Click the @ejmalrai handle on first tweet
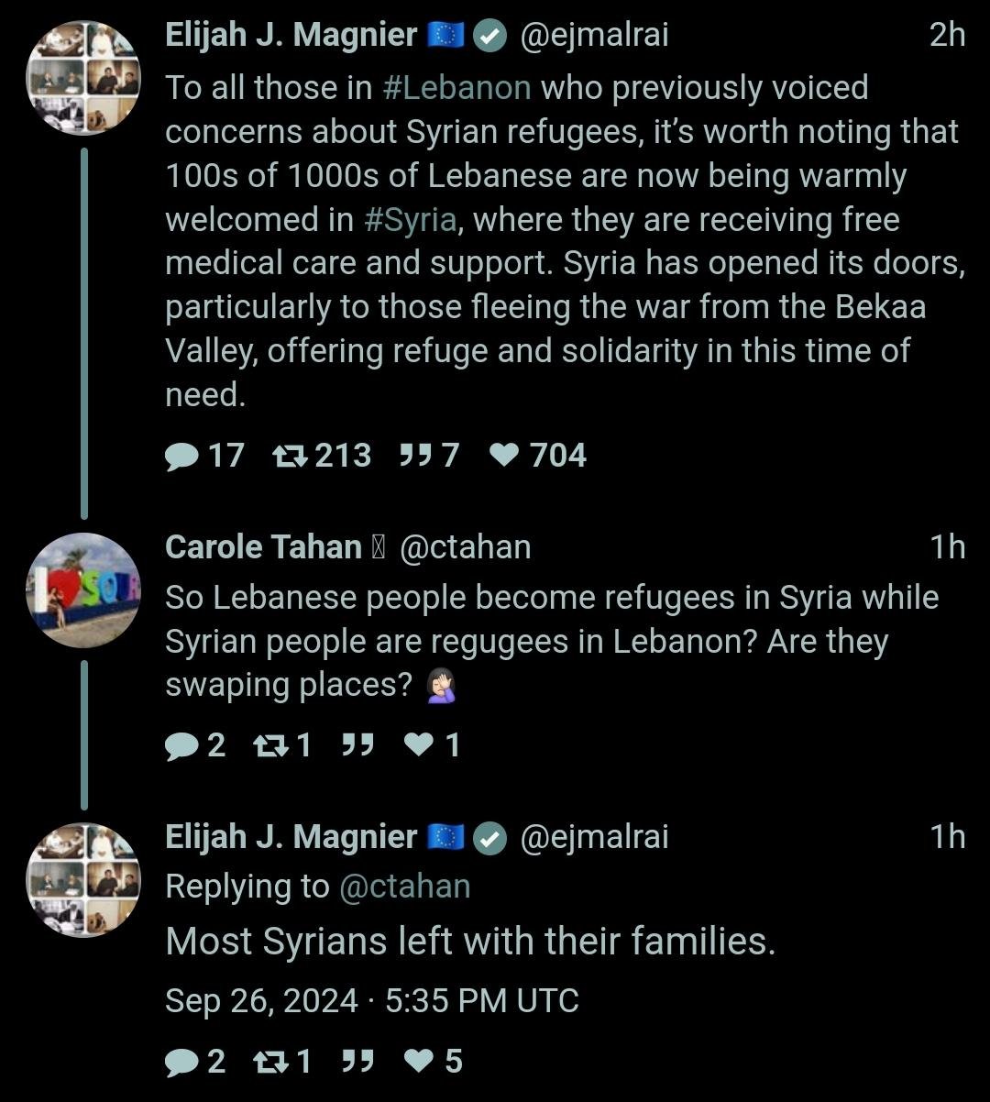990x1102 pixels. 594,36
